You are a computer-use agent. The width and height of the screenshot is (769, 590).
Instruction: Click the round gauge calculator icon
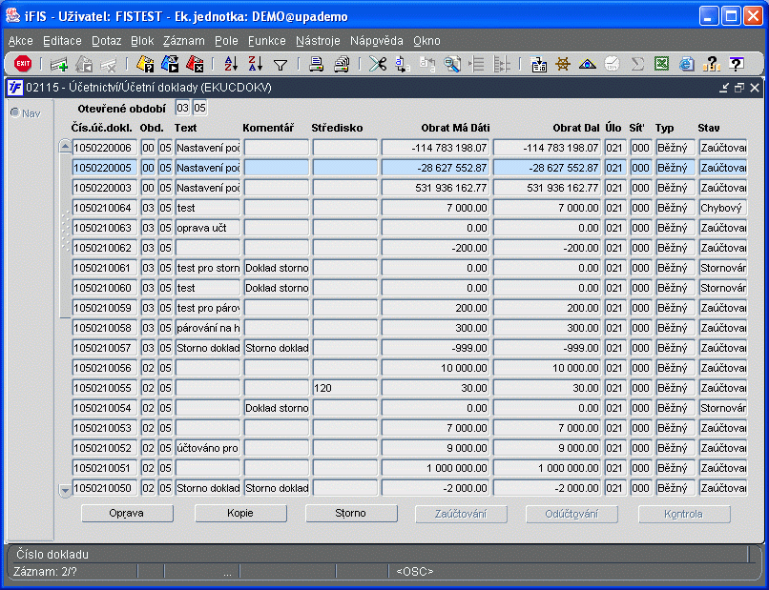tap(613, 64)
